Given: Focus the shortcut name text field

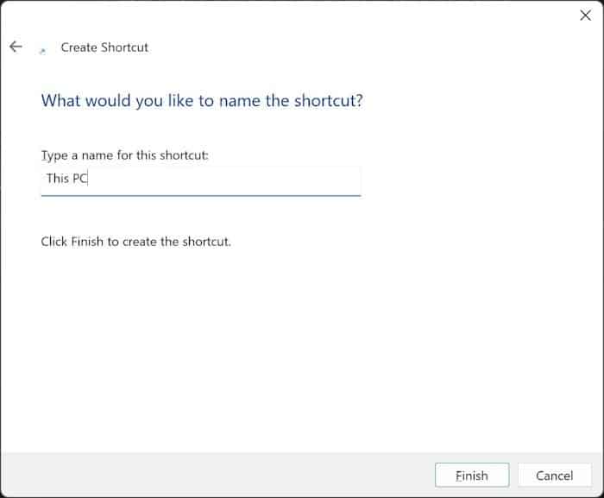Looking at the screenshot, I should tap(200, 180).
